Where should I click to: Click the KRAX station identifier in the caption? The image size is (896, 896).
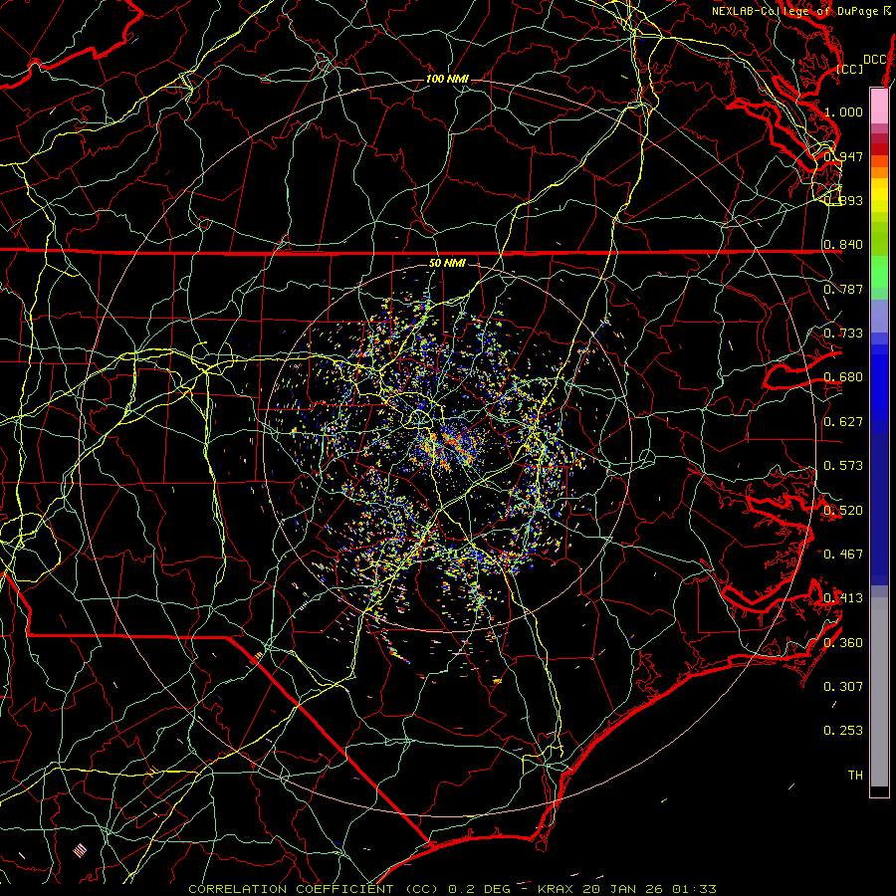pos(558,889)
